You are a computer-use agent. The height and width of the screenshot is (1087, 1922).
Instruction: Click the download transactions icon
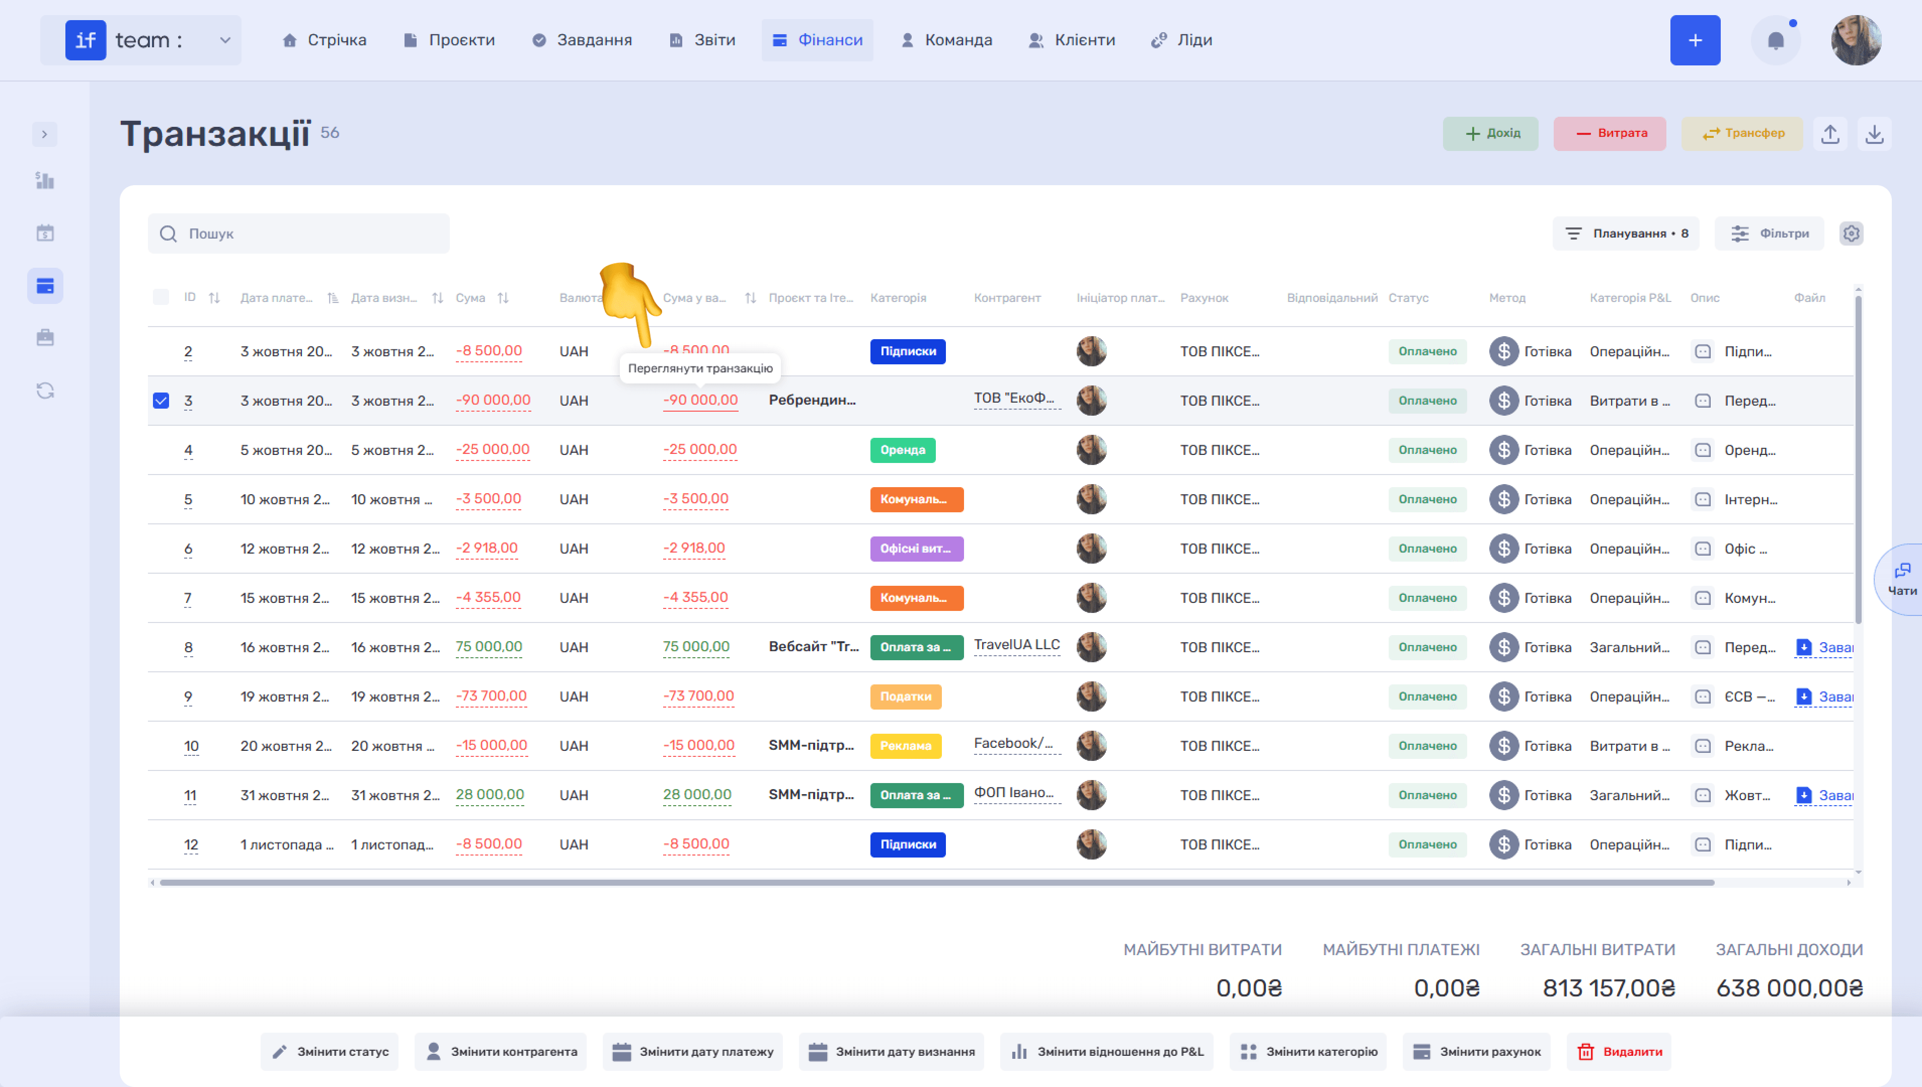[x=1874, y=134]
